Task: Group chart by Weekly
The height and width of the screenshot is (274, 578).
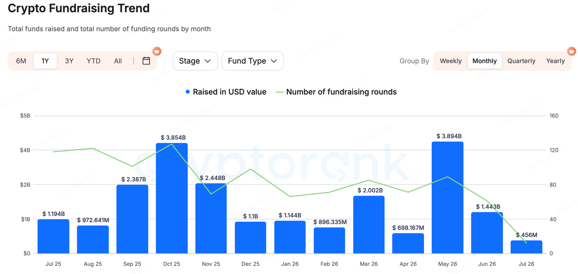Action: (451, 61)
